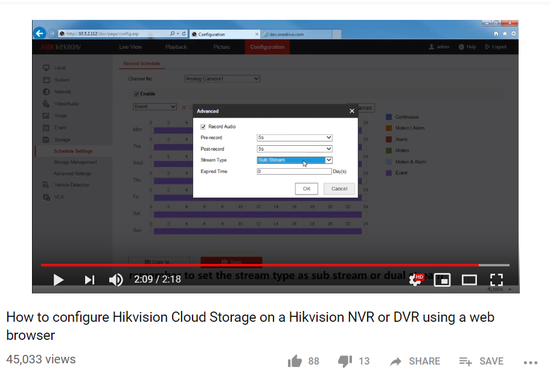550x373 pixels.
Task: Switch to the Configuration tab
Action: [267, 47]
